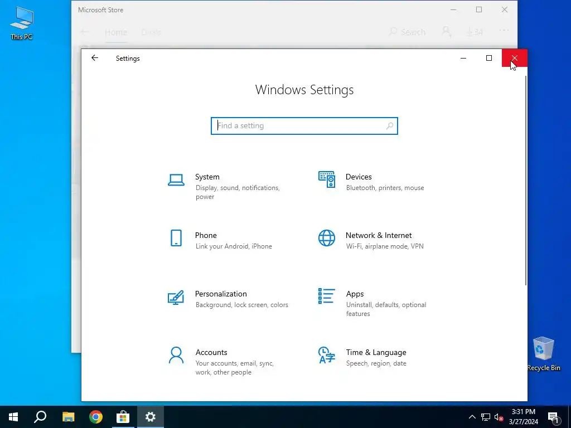Image resolution: width=571 pixels, height=428 pixels.
Task: Show hidden system tray icons
Action: pyautogui.click(x=472, y=417)
